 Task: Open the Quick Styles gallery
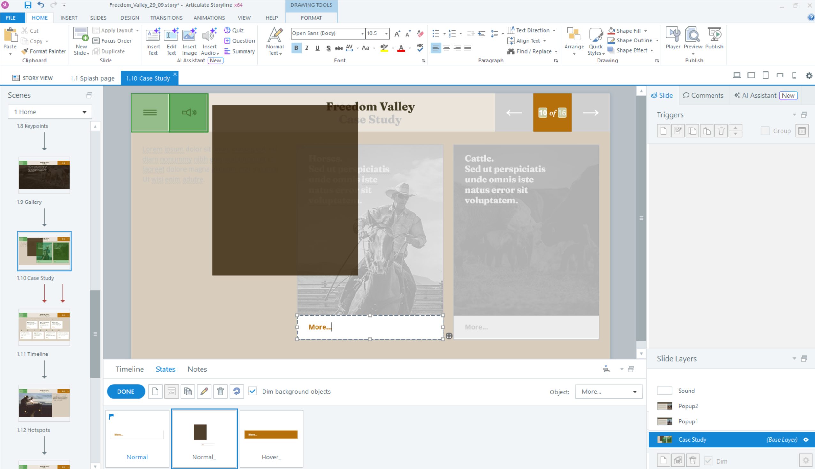[x=596, y=41]
